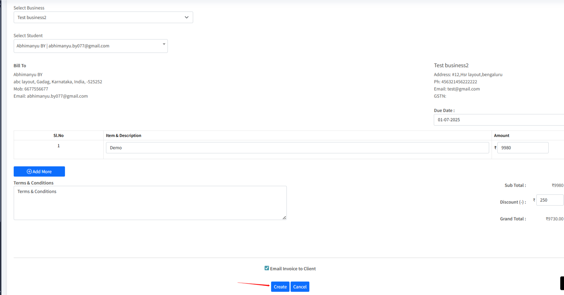Click the black tab at the right edge

click(x=562, y=283)
